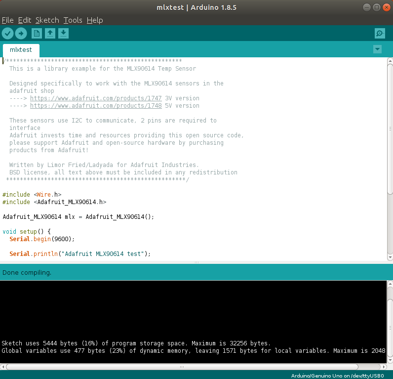Click the 'Done compiling.' status message
The width and height of the screenshot is (393, 379).
coord(27,272)
